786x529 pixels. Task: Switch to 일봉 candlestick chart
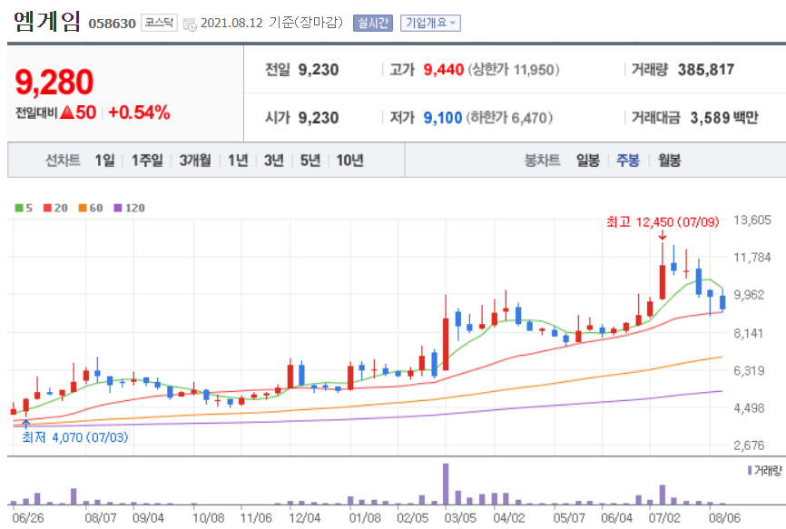(588, 161)
